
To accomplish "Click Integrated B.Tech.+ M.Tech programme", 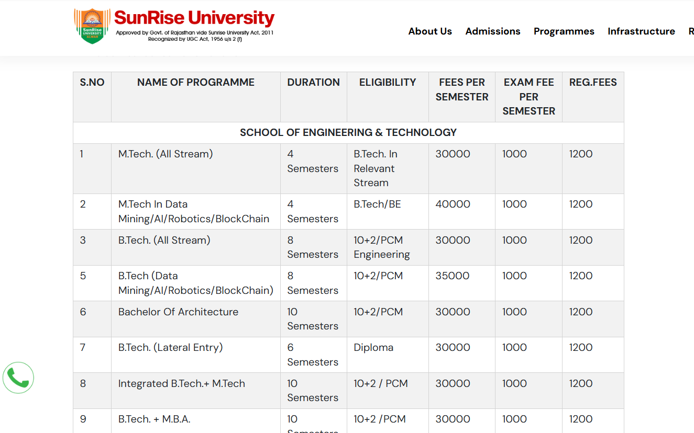I will [181, 384].
